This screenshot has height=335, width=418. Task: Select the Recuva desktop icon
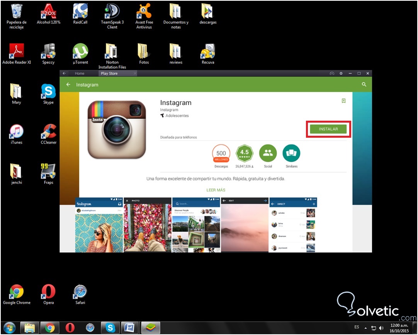(208, 54)
